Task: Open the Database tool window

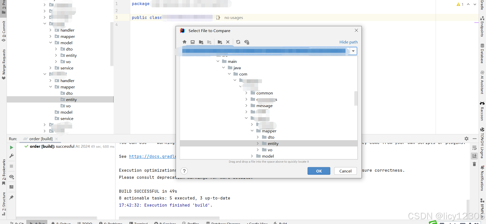Action: click(482, 53)
